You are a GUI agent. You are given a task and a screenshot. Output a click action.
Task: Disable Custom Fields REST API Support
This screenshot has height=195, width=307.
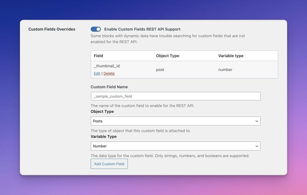(96, 29)
